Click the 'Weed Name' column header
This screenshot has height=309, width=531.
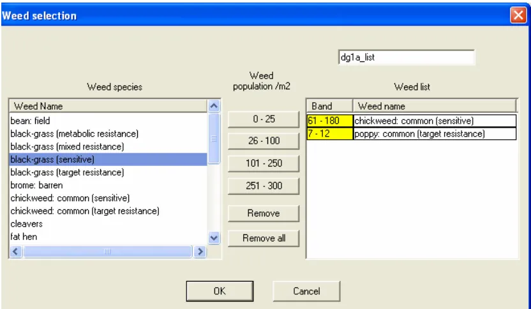[x=108, y=106]
